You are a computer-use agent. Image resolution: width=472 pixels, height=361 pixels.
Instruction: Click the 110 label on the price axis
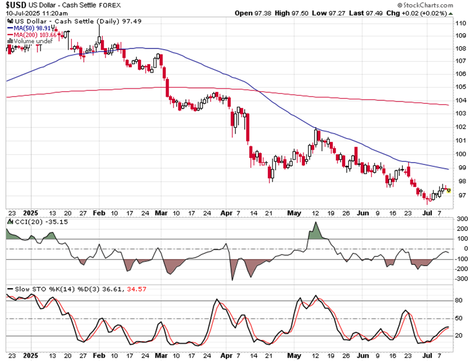pyautogui.click(x=460, y=23)
